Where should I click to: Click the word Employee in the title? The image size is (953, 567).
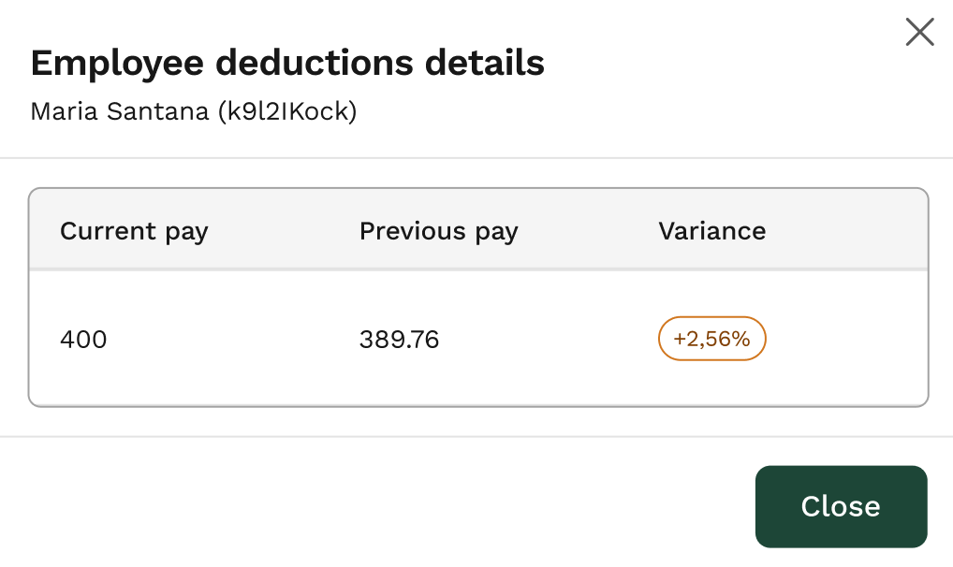tap(117, 64)
